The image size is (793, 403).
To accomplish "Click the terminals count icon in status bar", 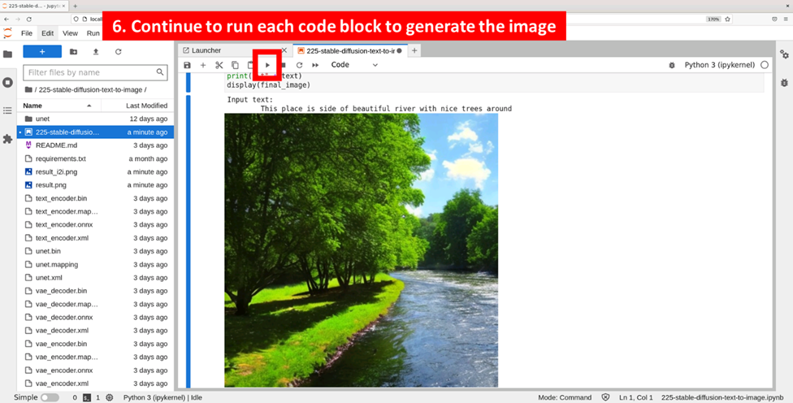I will click(x=87, y=397).
